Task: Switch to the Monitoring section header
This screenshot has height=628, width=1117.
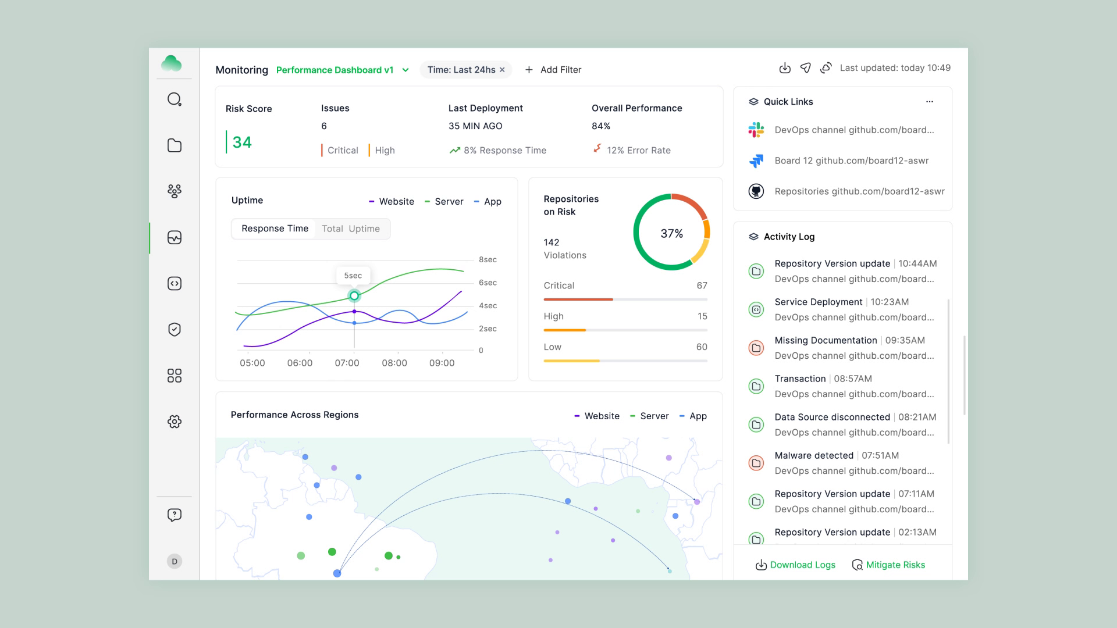Action: point(241,70)
